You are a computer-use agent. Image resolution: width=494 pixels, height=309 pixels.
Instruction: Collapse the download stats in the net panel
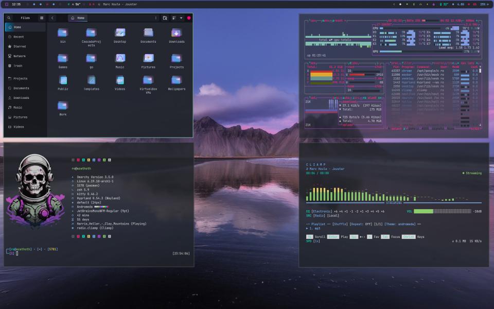pyautogui.click(x=340, y=105)
